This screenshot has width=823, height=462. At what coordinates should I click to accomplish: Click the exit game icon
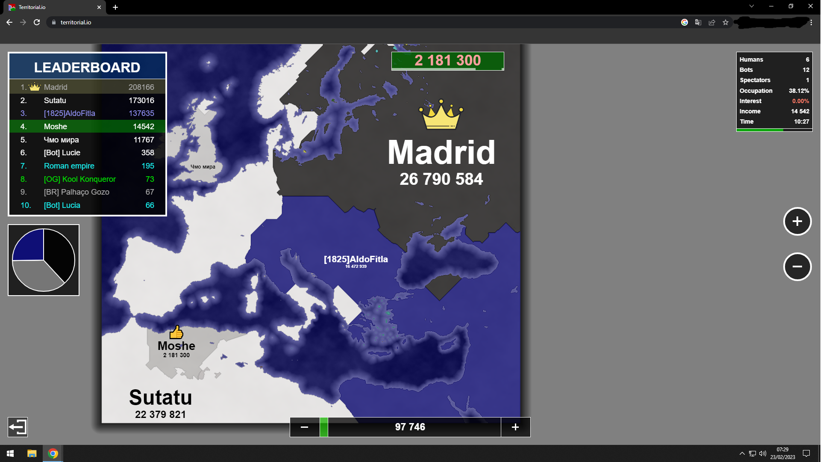pos(18,428)
